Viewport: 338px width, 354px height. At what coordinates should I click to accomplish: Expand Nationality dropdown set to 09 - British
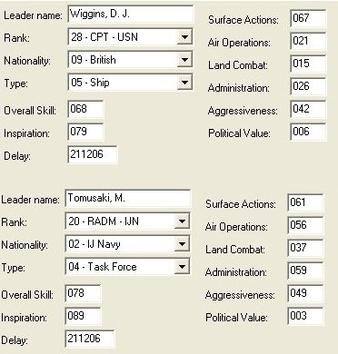(130, 60)
